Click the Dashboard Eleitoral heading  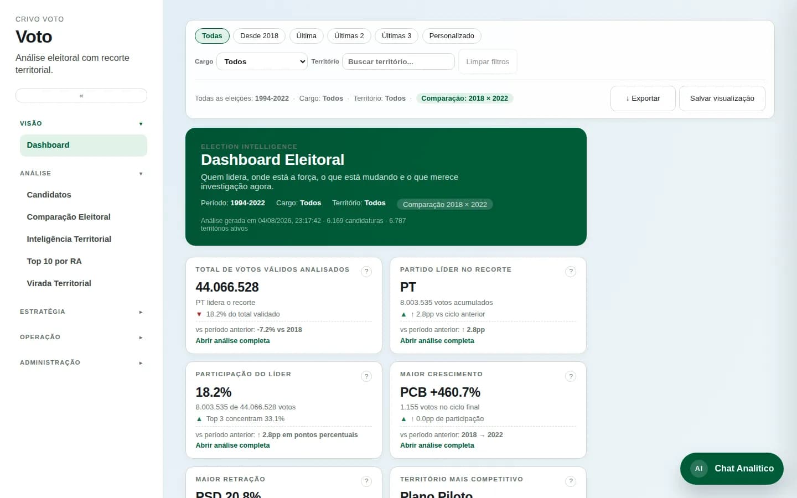point(272,160)
